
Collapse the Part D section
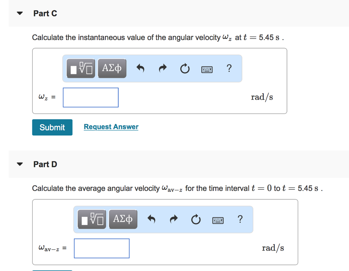[20, 164]
